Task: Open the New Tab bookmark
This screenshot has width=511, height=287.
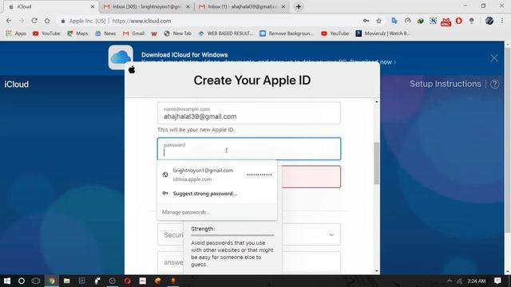Action: (x=177, y=33)
